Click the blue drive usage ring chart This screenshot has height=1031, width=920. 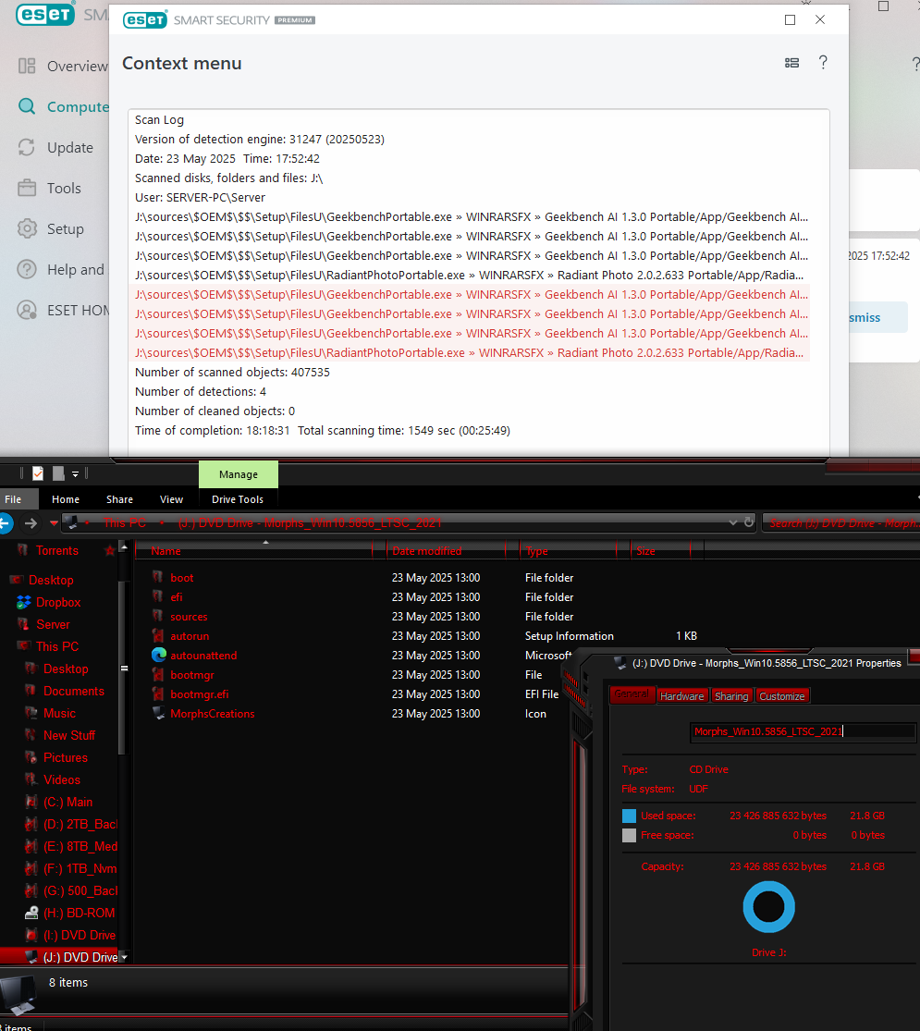pyautogui.click(x=768, y=907)
